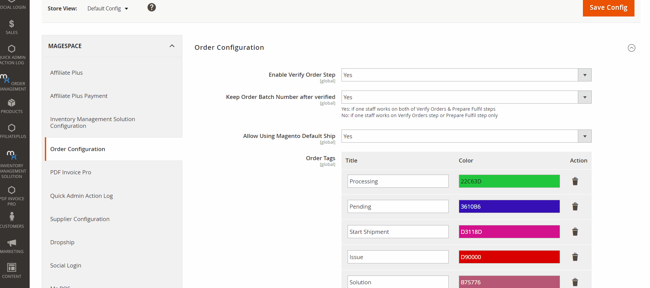This screenshot has width=650, height=288.
Task: Select the Order Configuration tab
Action: (114, 149)
